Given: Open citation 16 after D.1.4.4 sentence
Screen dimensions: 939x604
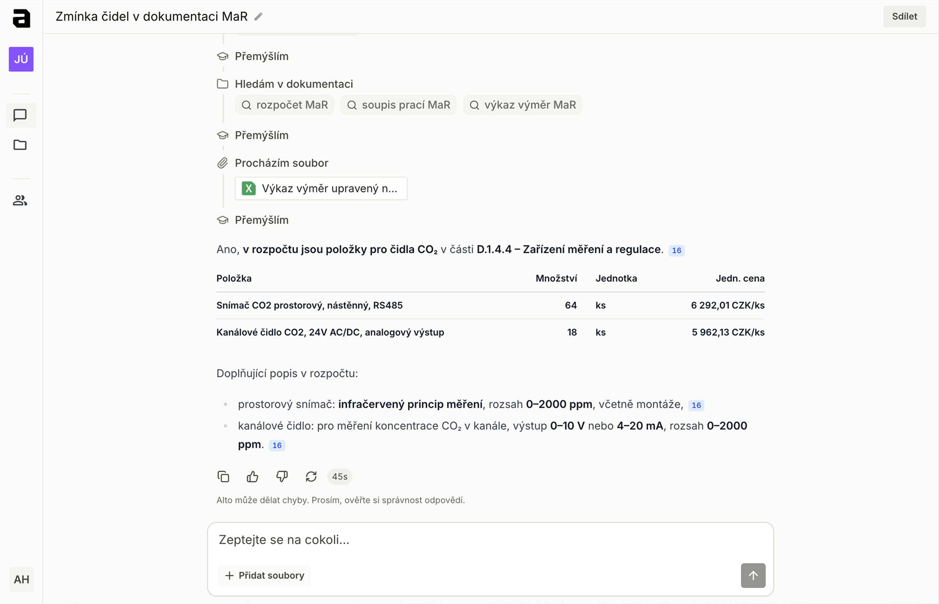Looking at the screenshot, I should pos(676,250).
